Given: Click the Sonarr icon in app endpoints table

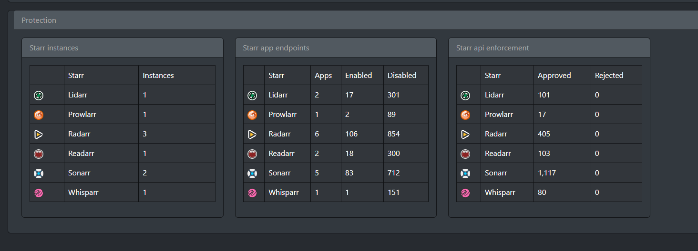Looking at the screenshot, I should pos(252,173).
